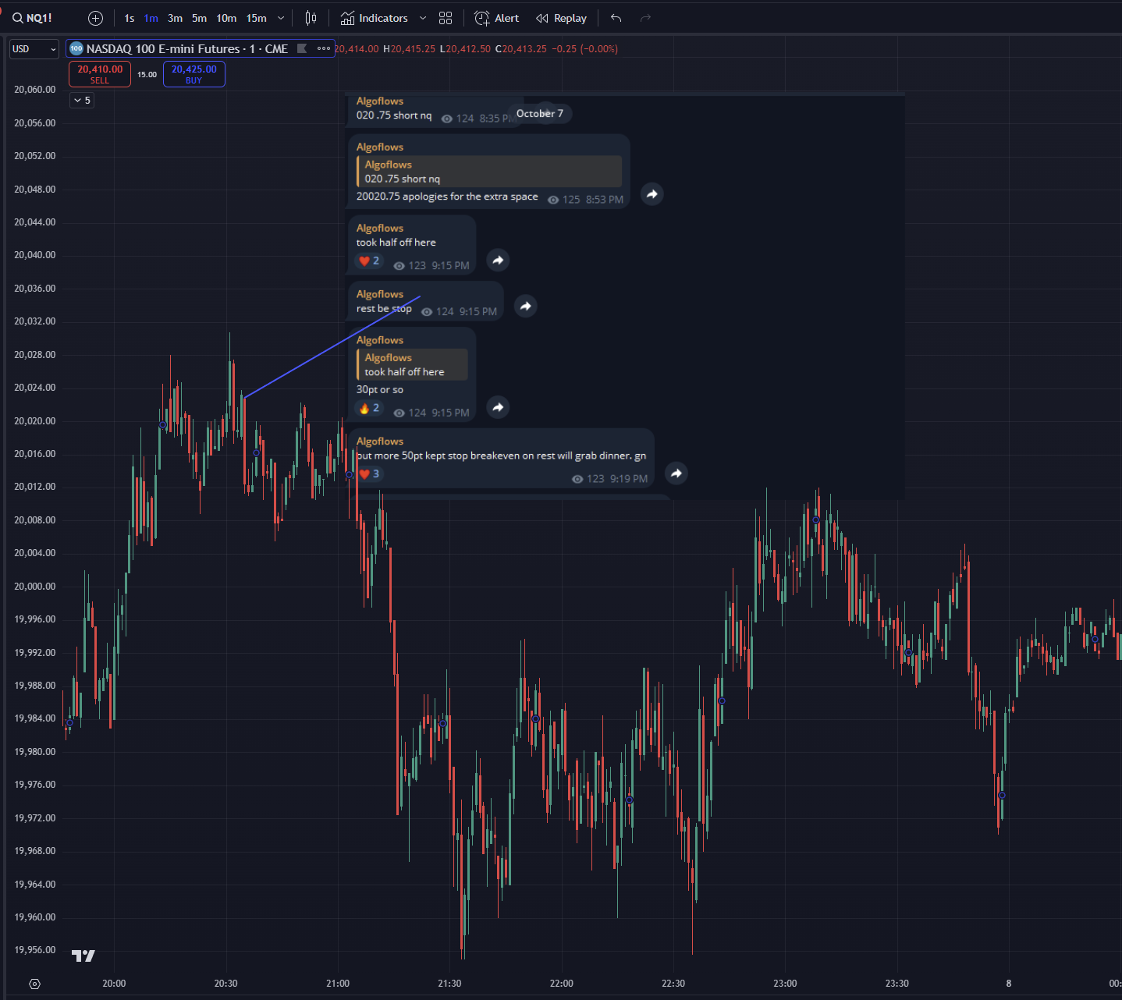Click the 'rest be stop' message text
1122x1000 pixels.
[x=384, y=309]
